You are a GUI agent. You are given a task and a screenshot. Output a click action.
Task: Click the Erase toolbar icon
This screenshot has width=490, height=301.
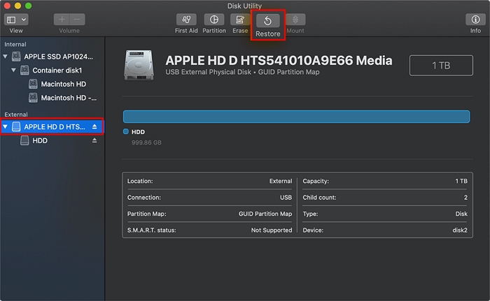coord(240,20)
